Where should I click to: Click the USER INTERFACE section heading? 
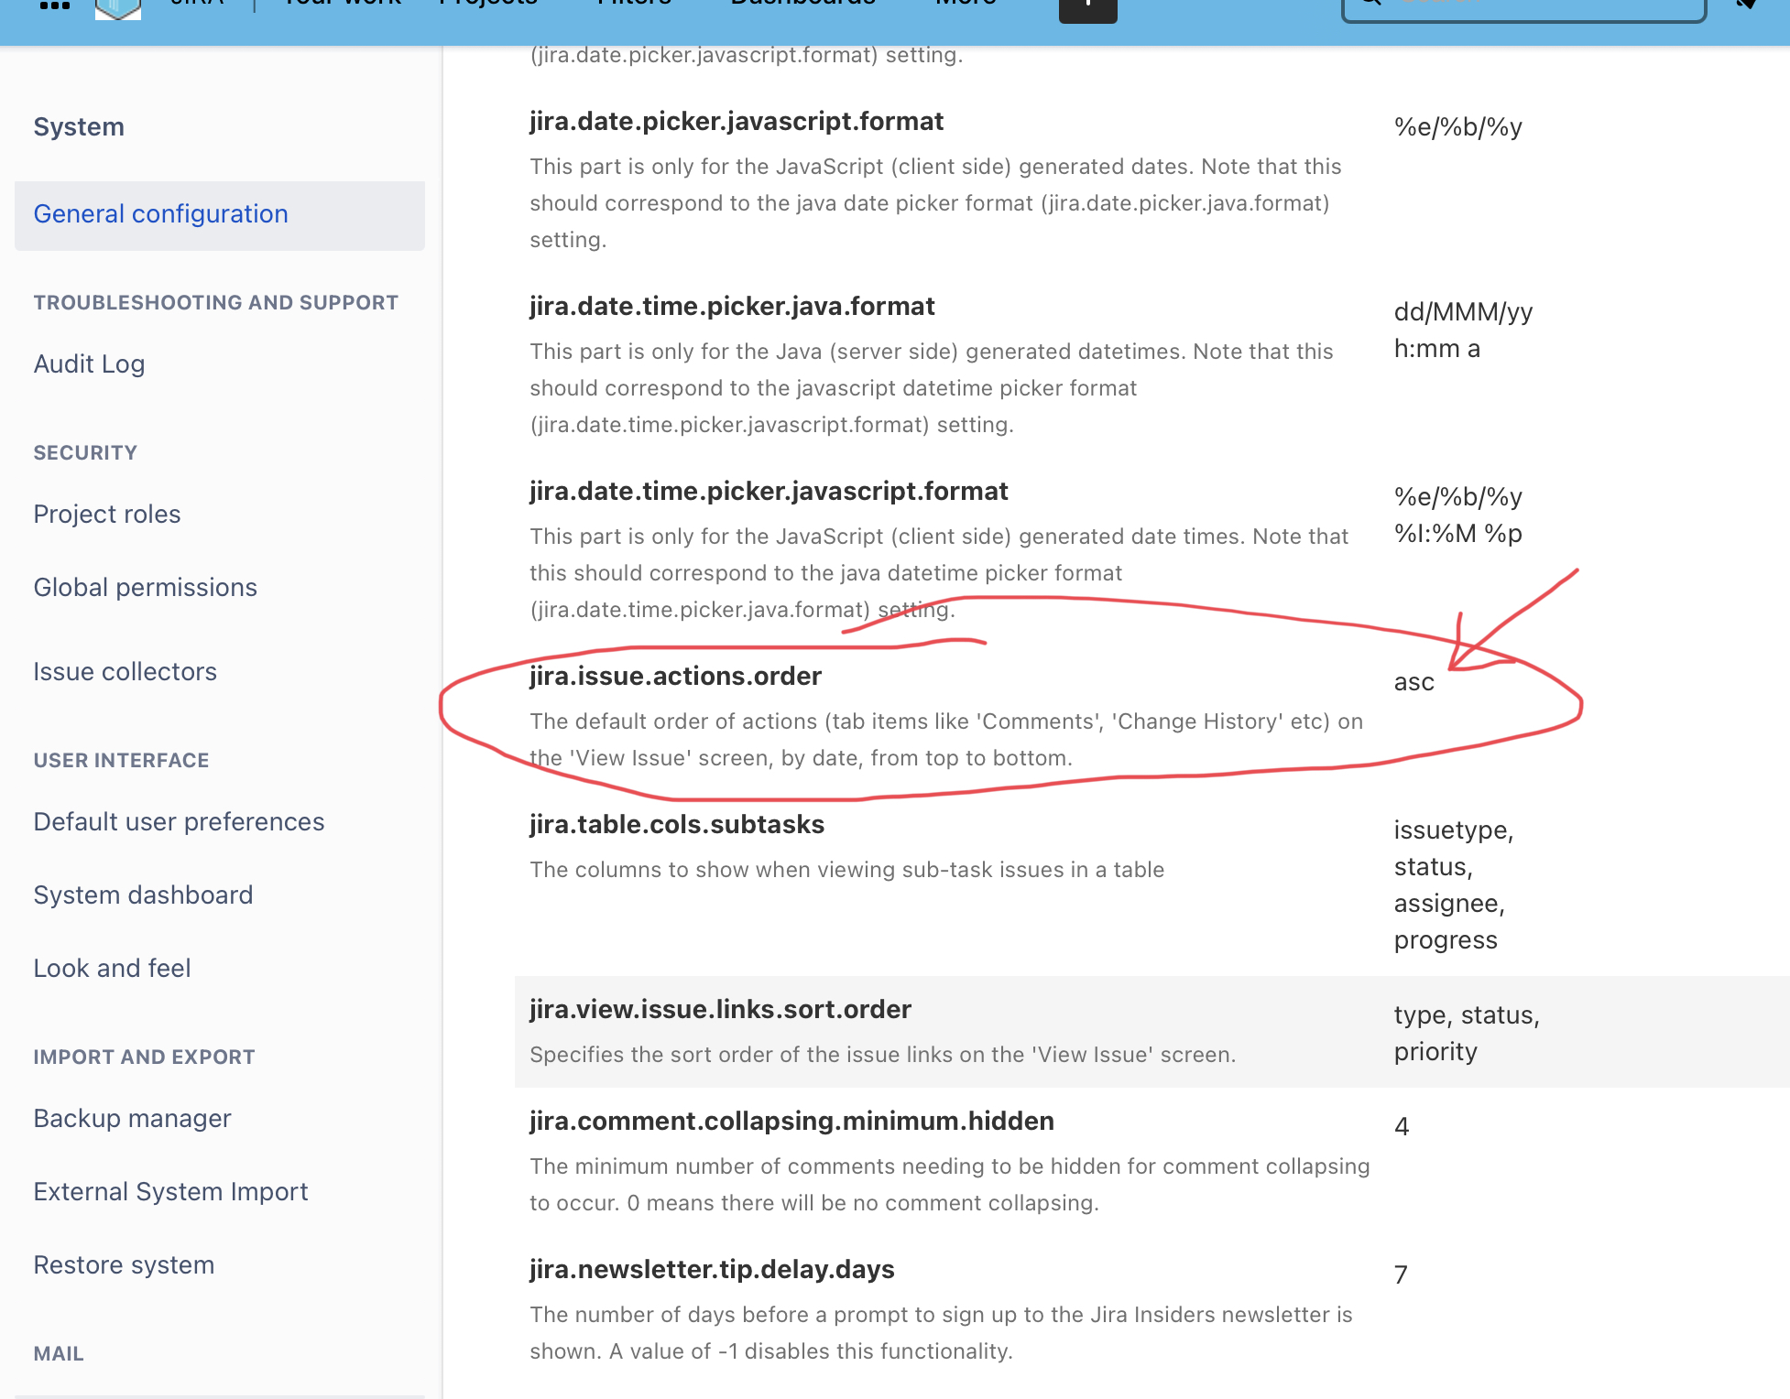(122, 760)
